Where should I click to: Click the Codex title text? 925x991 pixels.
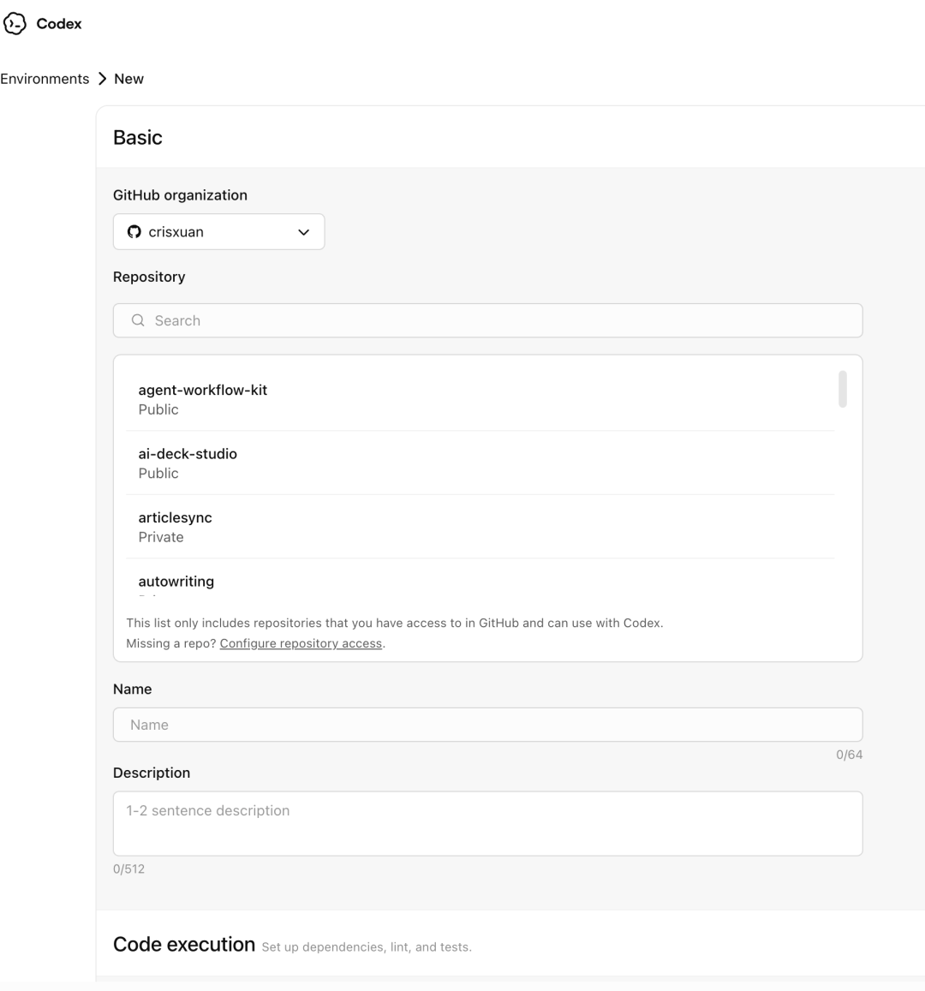click(x=59, y=24)
